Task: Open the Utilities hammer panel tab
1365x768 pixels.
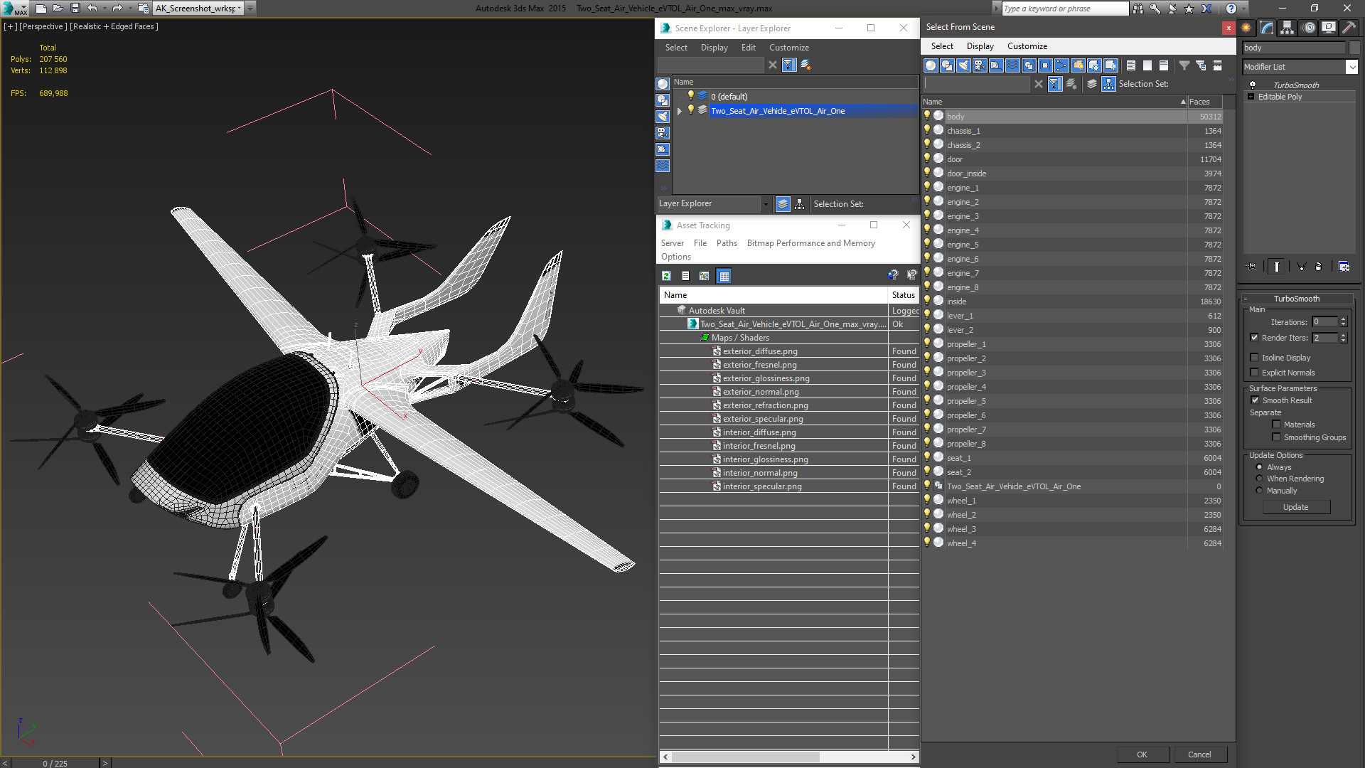Action: 1349,28
